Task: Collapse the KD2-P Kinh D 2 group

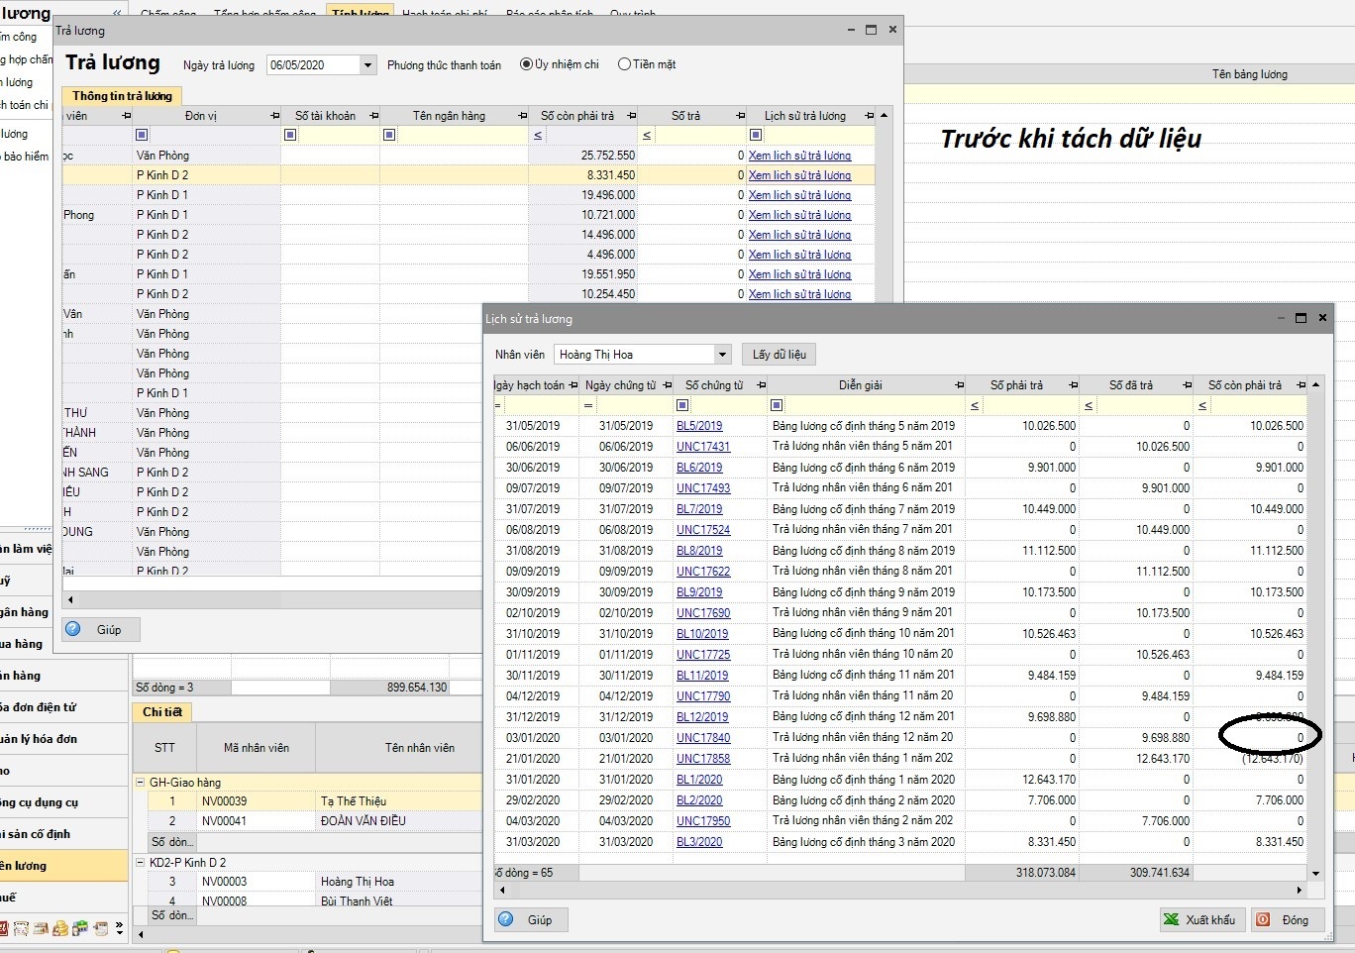Action: click(x=141, y=863)
